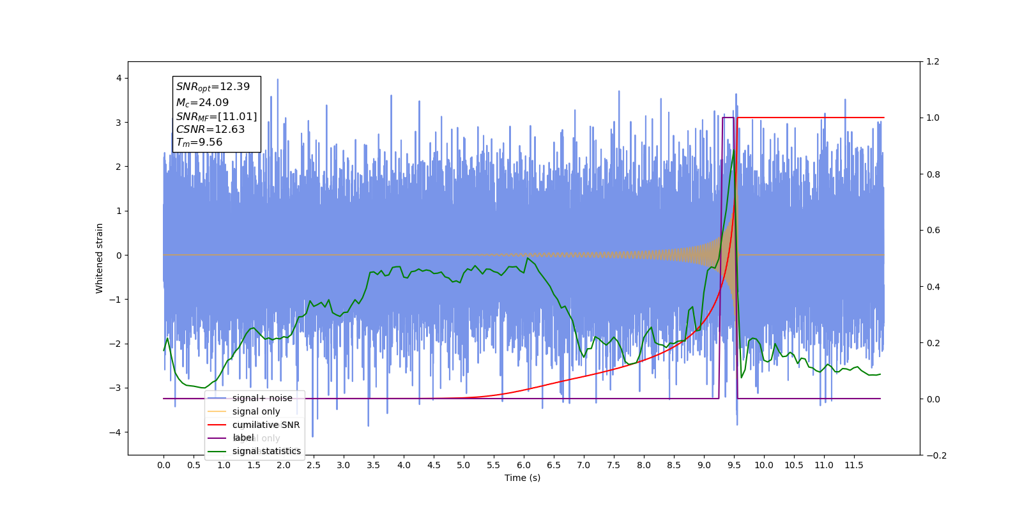Click the orange line swatch beside 'signal only'
The width and height of the screenshot is (1022, 511).
coord(217,411)
